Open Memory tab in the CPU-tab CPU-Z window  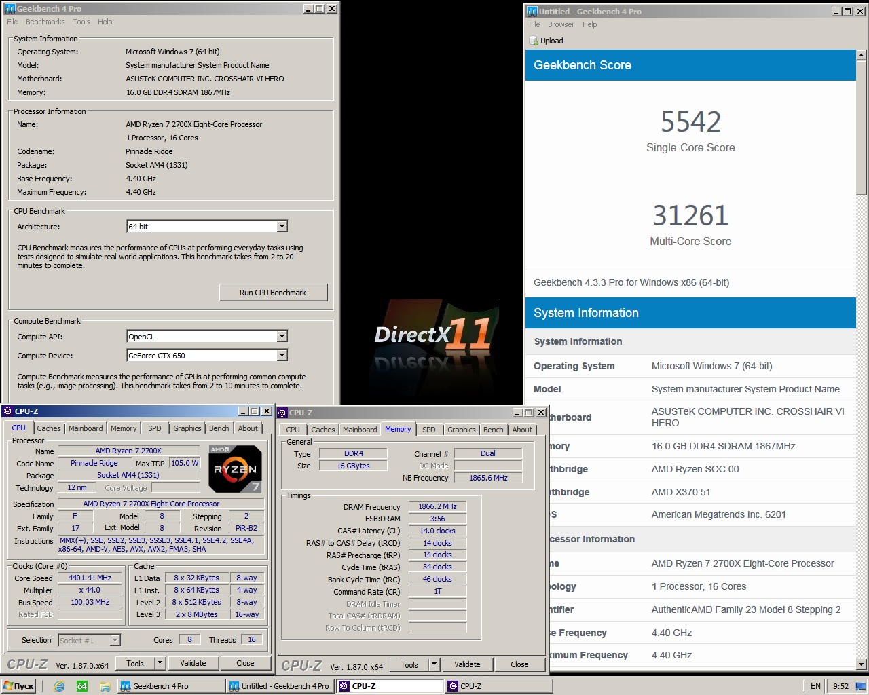click(x=124, y=428)
